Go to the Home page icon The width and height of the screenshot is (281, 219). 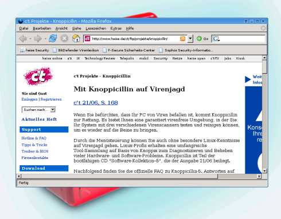point(76,38)
